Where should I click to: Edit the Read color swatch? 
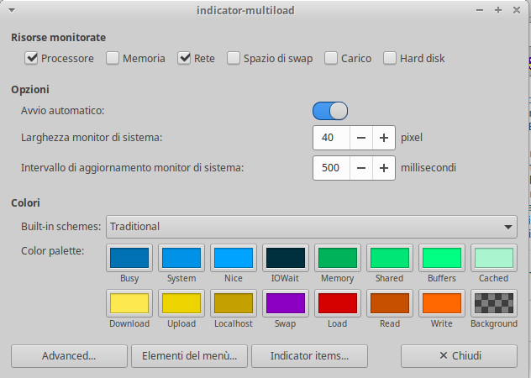click(390, 303)
